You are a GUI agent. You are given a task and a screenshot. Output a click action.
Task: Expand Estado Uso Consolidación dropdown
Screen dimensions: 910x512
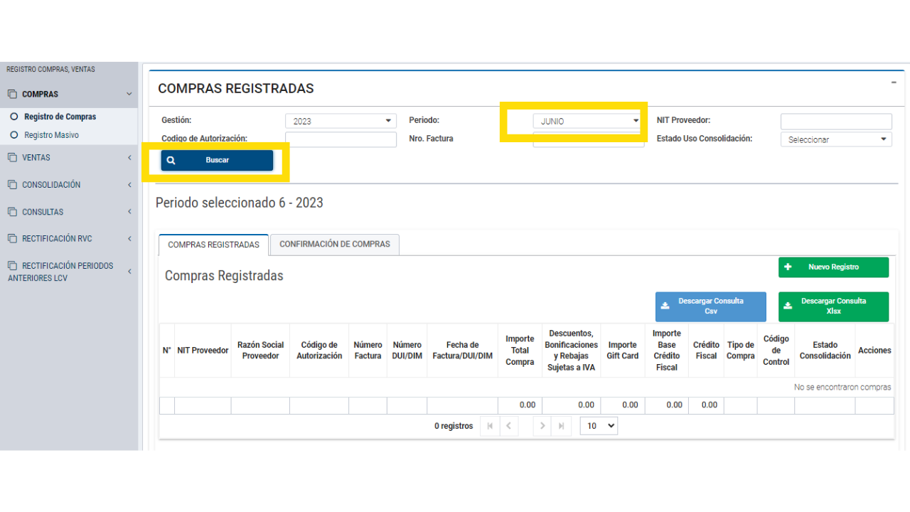point(835,140)
